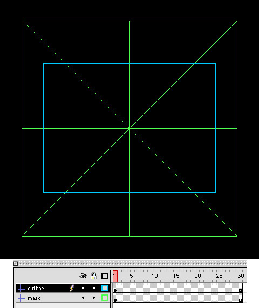Click the green outline color swatch on mask layer
259x308 pixels.
tap(105, 298)
